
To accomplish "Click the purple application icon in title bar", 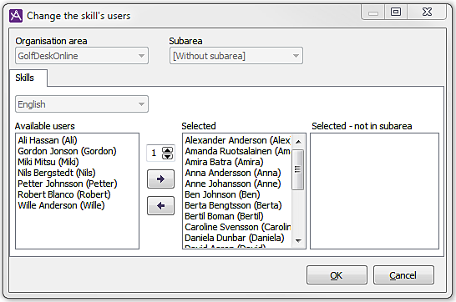I will 16,16.
